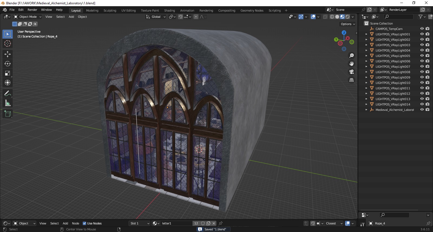Hide LIGHTPOS_VRayLight001 in viewport
Viewport: 433px width, 232px height.
(422, 34)
